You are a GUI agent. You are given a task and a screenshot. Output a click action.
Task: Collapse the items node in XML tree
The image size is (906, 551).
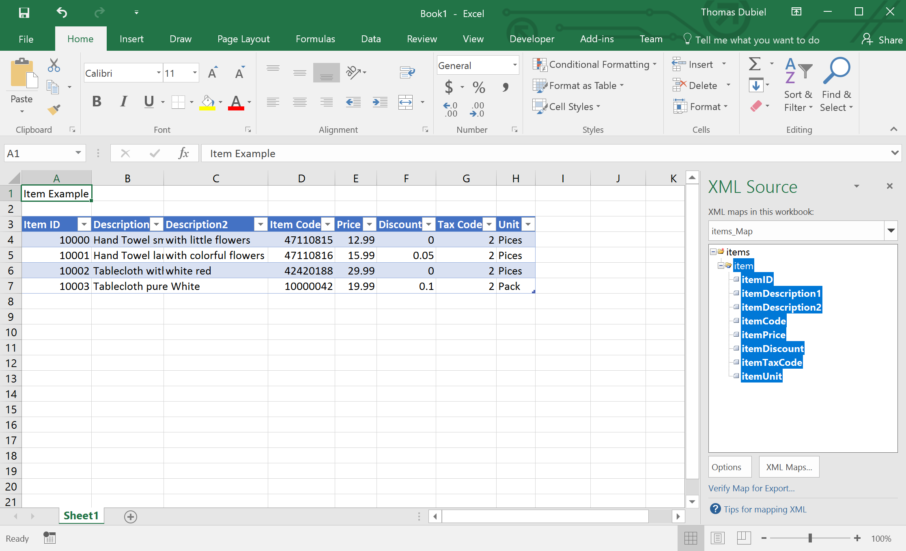(x=713, y=252)
